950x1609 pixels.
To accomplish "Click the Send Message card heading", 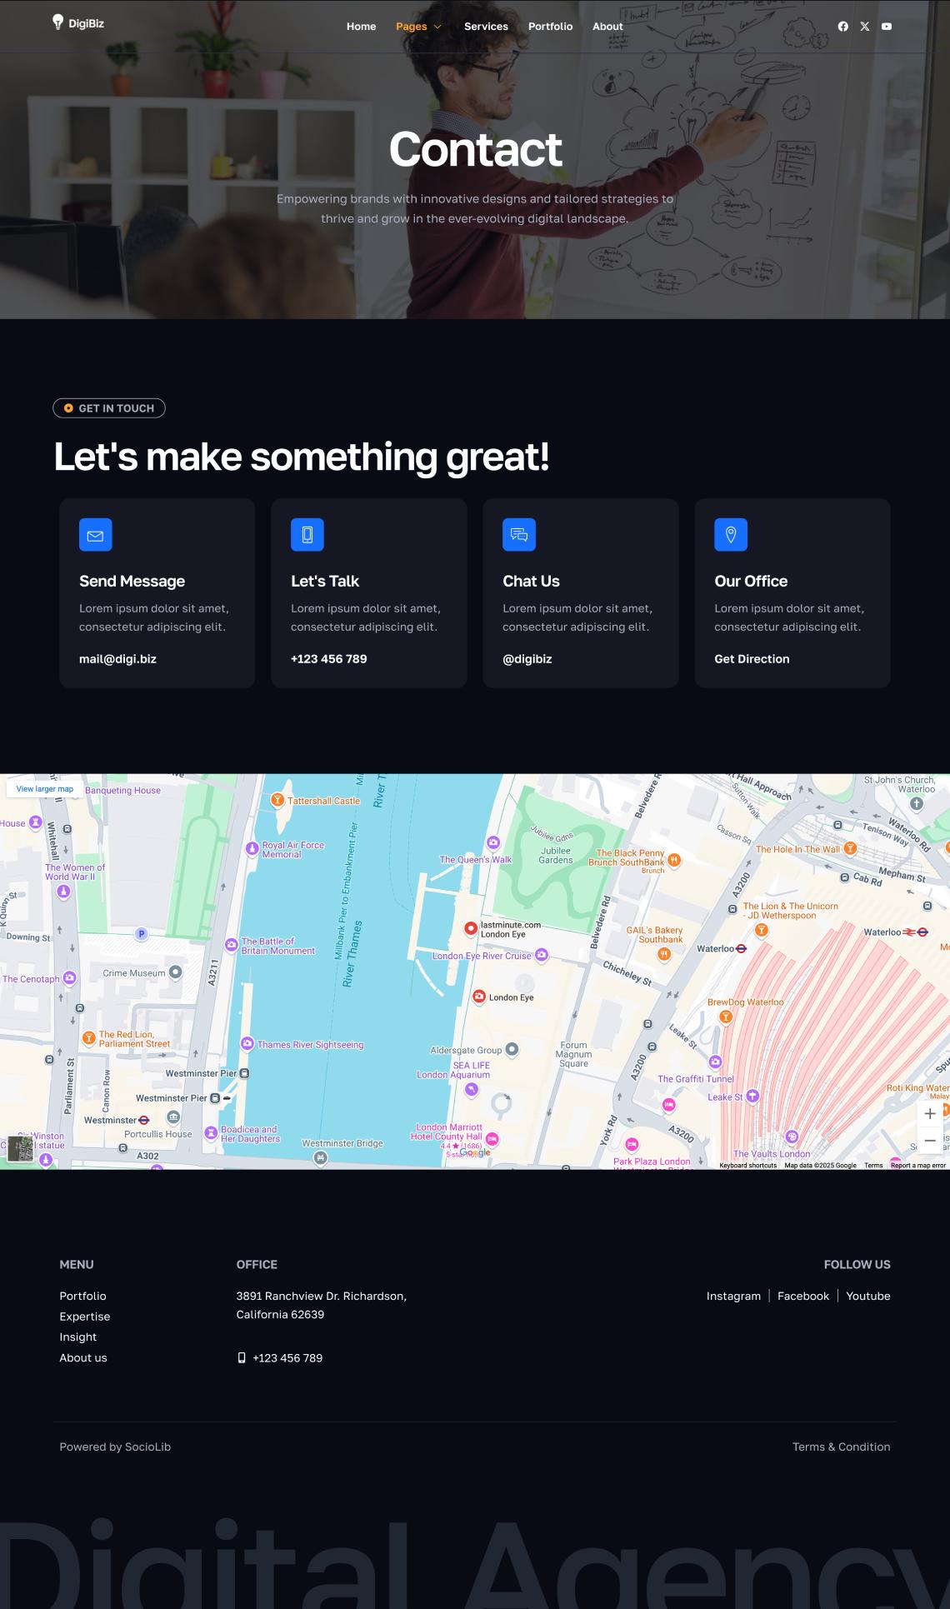I will (x=132, y=581).
